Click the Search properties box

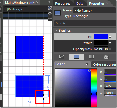pyautogui.click(x=85, y=23)
